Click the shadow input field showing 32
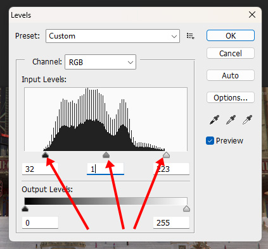This screenshot has height=249, width=268. (40, 169)
